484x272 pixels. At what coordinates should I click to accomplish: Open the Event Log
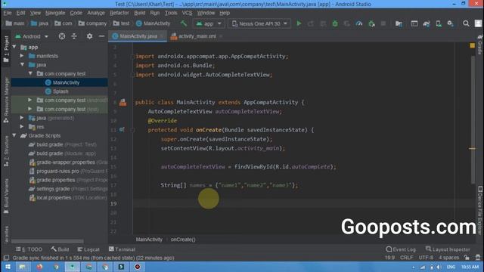point(401,249)
